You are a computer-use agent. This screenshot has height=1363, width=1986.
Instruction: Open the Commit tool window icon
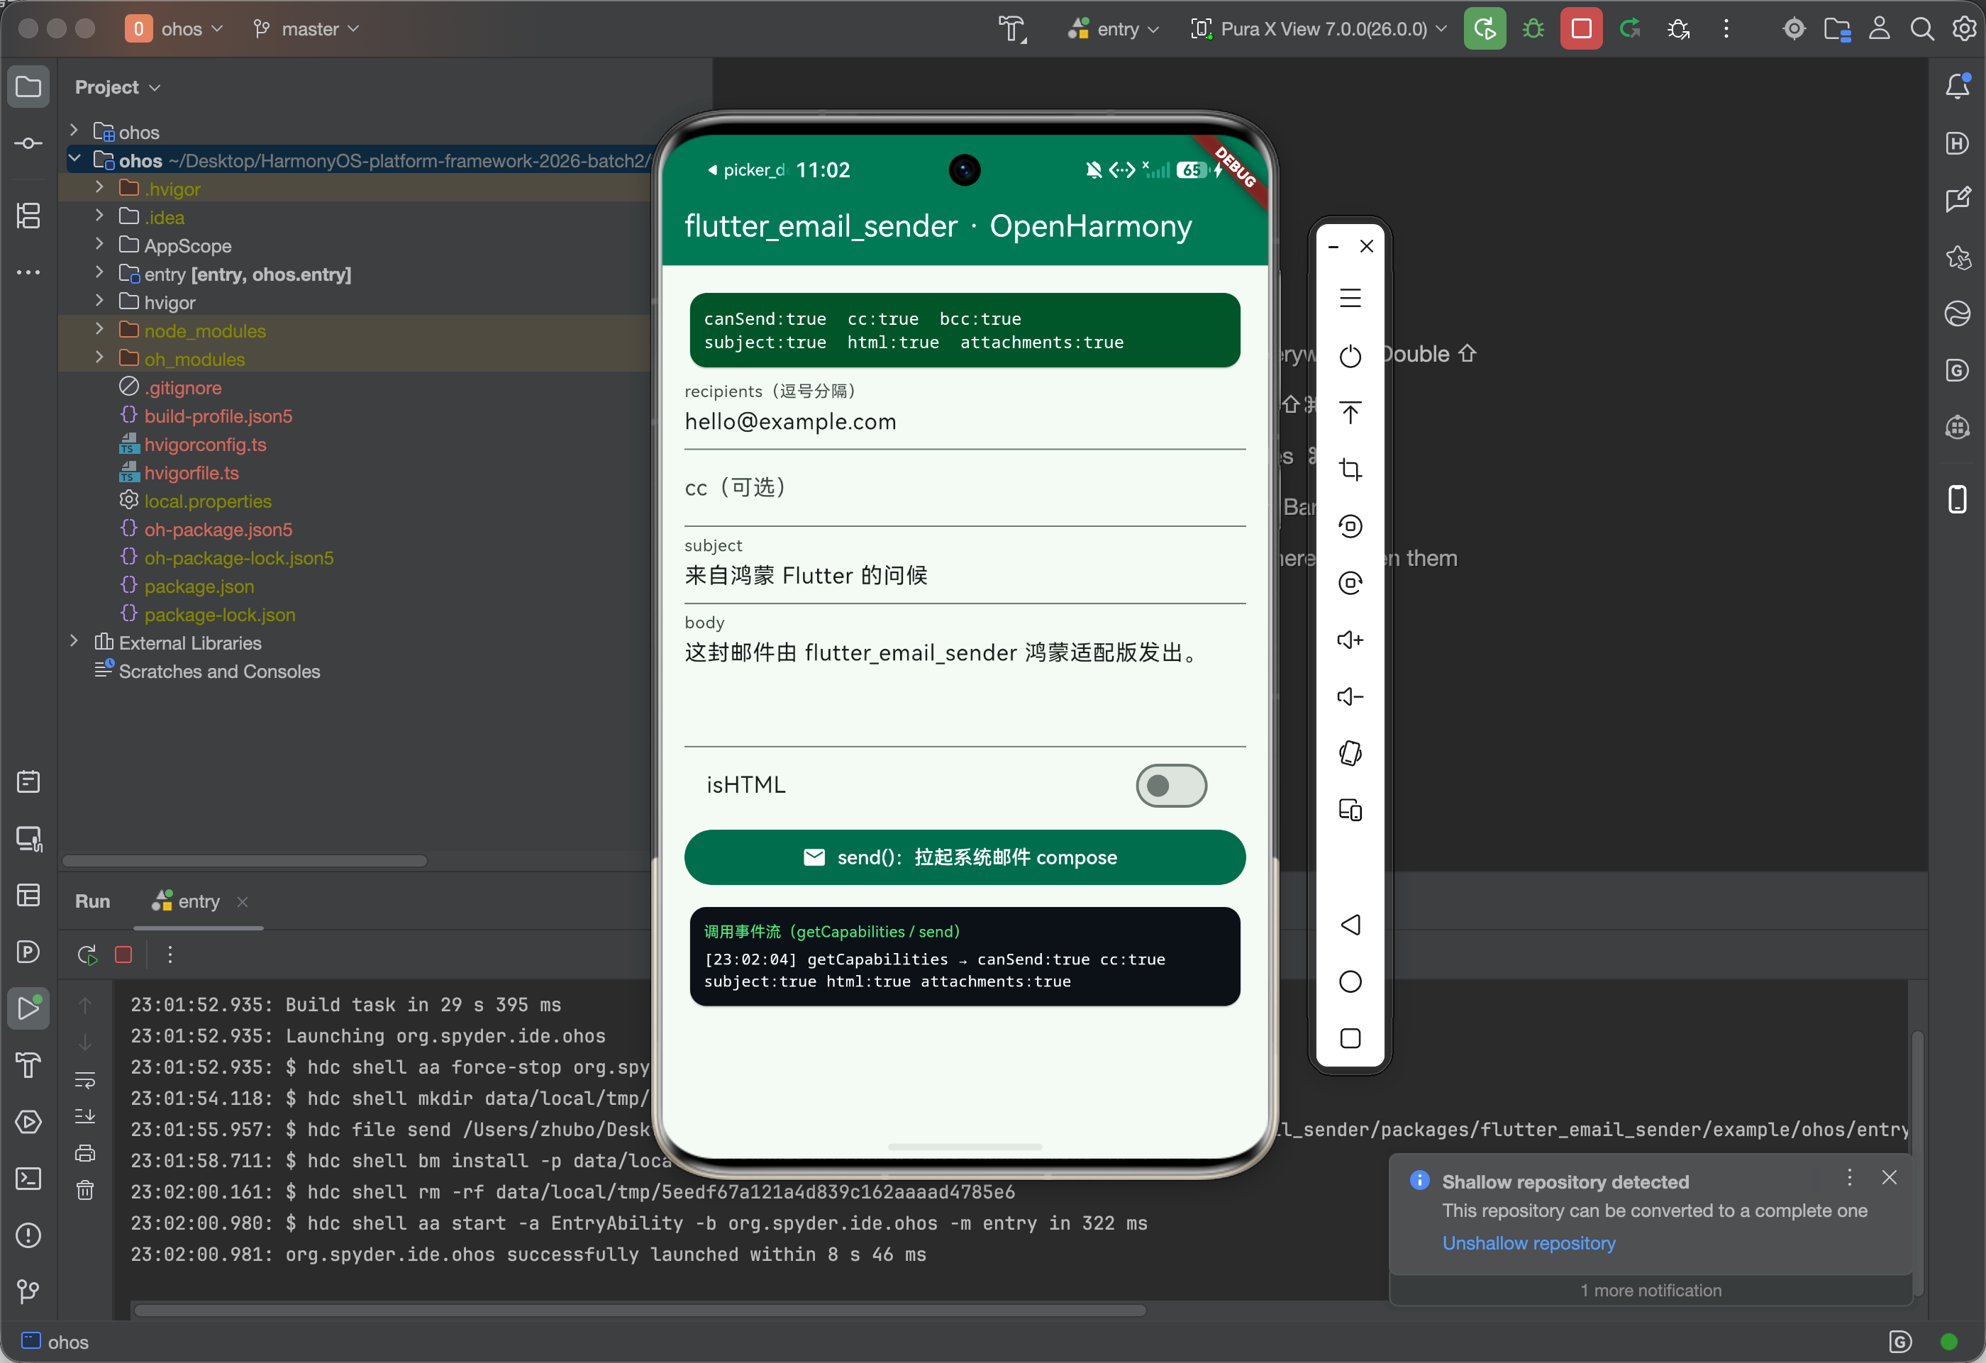tap(28, 143)
